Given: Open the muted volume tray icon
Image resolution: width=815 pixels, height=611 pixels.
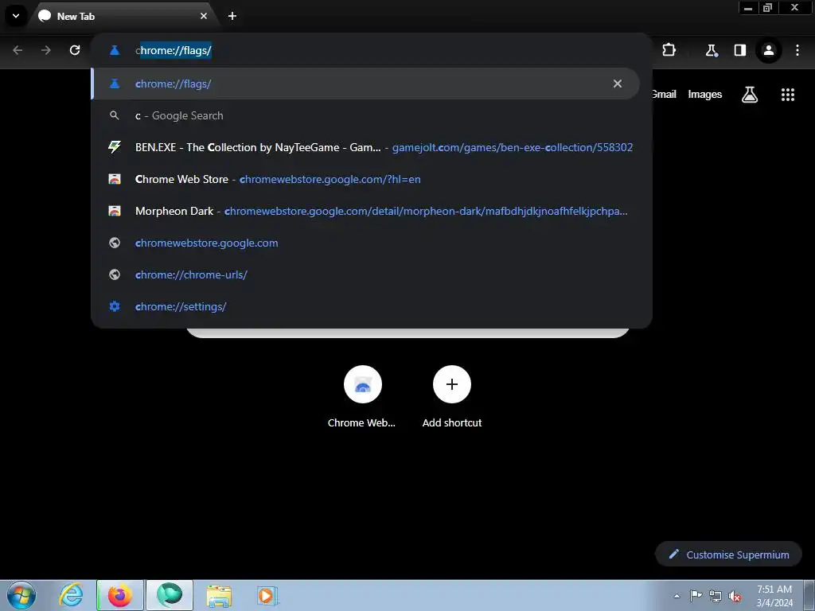Looking at the screenshot, I should [x=735, y=596].
